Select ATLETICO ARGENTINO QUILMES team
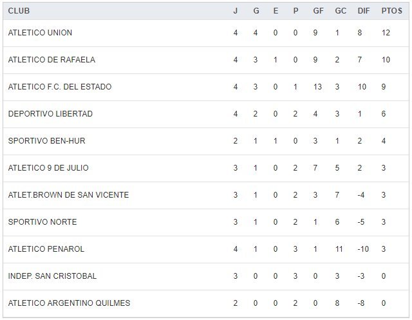 click(x=69, y=303)
